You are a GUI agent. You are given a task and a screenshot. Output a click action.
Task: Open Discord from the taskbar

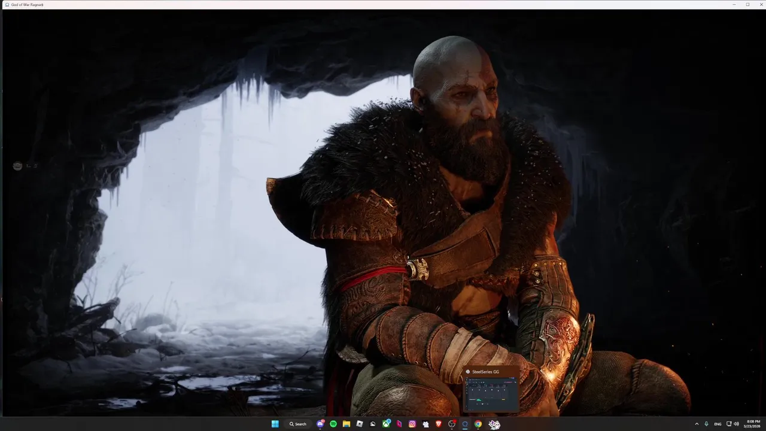(x=320, y=424)
